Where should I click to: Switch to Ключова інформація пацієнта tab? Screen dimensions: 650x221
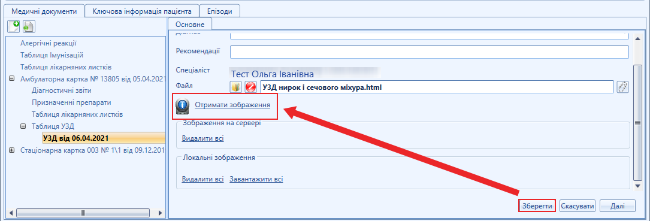pos(142,11)
